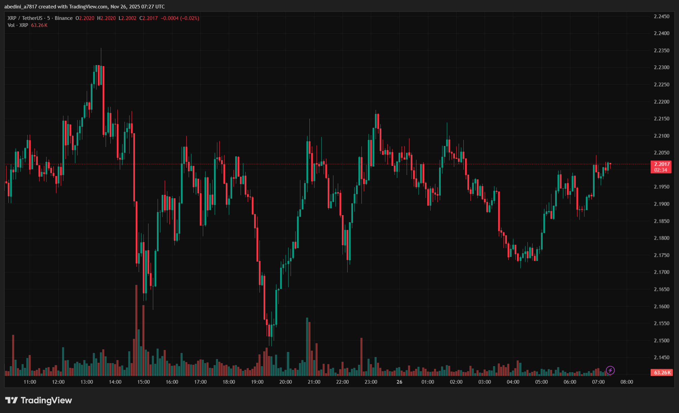The width and height of the screenshot is (679, 413).
Task: Click the 08:00 time axis label
Action: pyautogui.click(x=627, y=382)
